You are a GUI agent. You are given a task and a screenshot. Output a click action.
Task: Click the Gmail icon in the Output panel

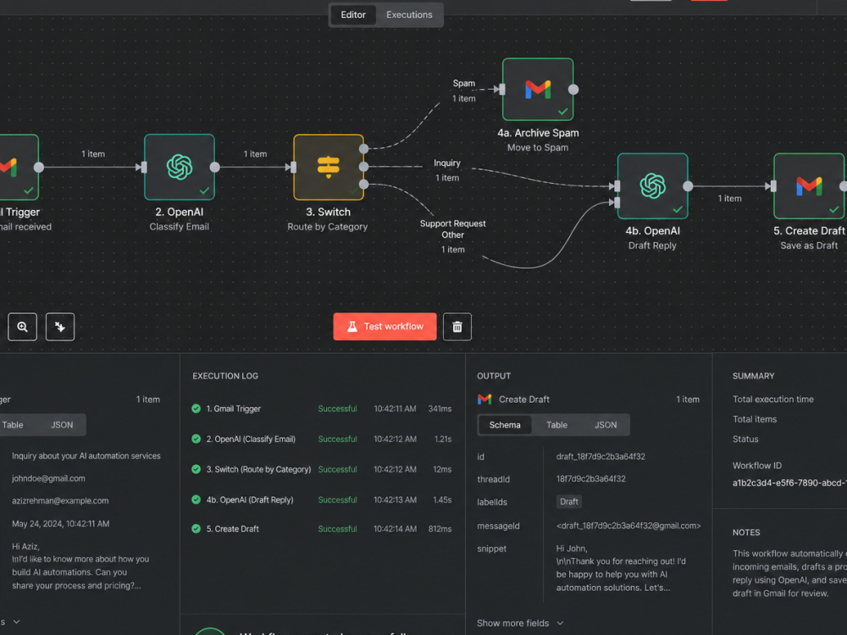(484, 399)
